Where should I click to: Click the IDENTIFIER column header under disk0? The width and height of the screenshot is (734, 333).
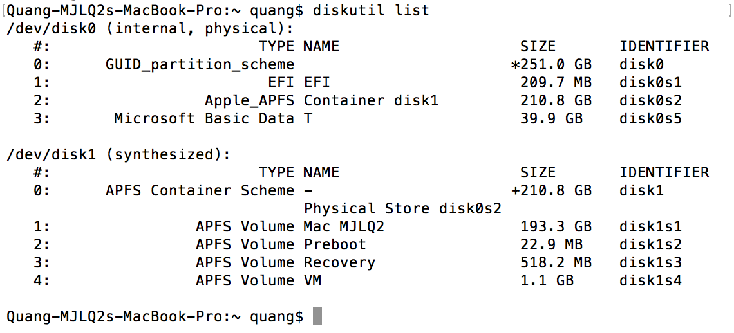coord(664,46)
